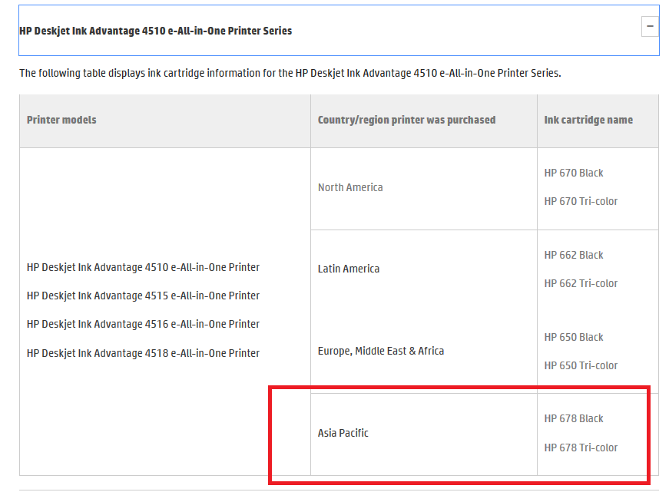This screenshot has width=669, height=502.
Task: Click the HP 650 Black cartridge name
Action: click(574, 337)
